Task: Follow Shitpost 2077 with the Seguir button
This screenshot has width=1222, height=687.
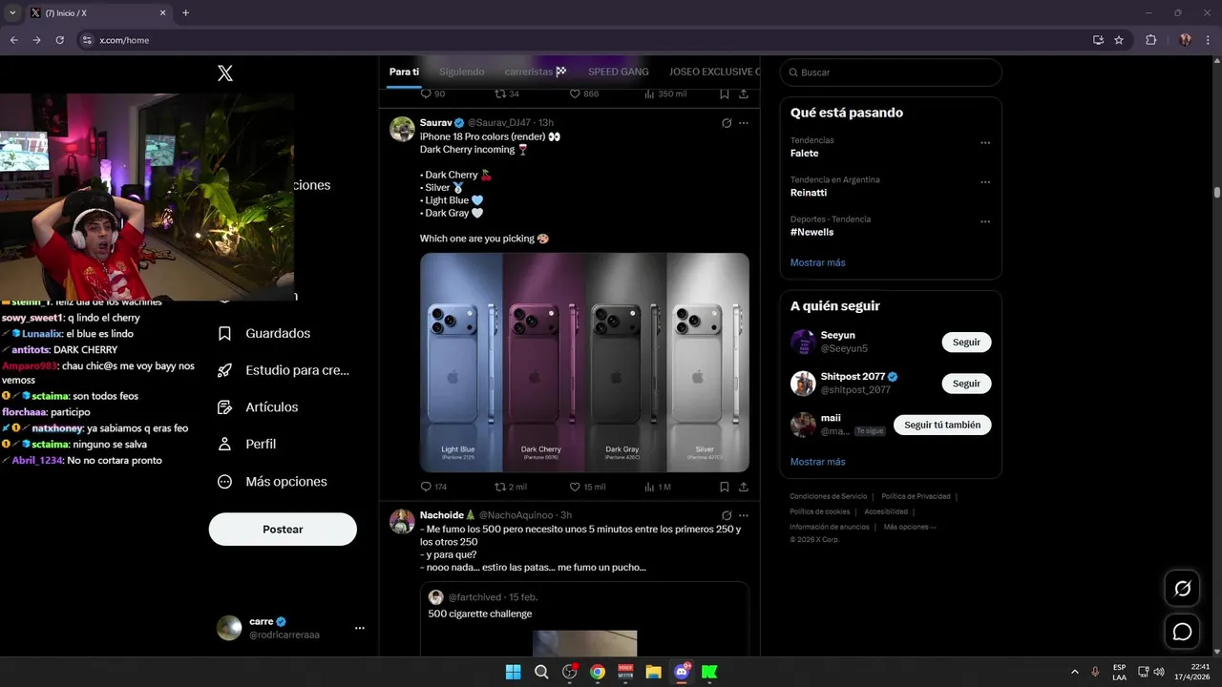Action: pos(966,384)
